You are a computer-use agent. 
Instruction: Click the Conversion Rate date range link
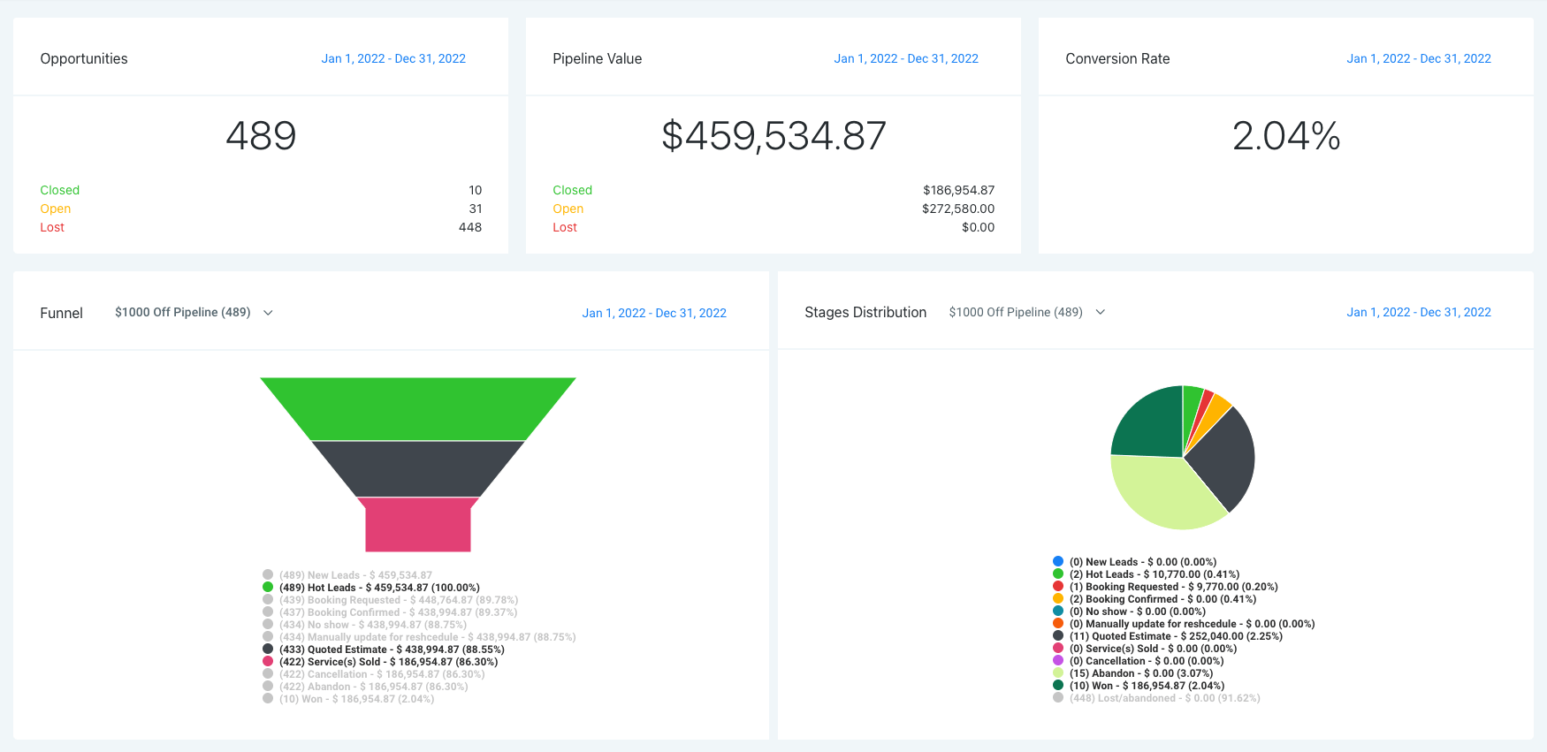pos(1419,58)
